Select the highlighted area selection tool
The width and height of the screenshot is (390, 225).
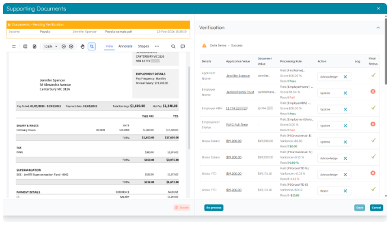[92, 46]
